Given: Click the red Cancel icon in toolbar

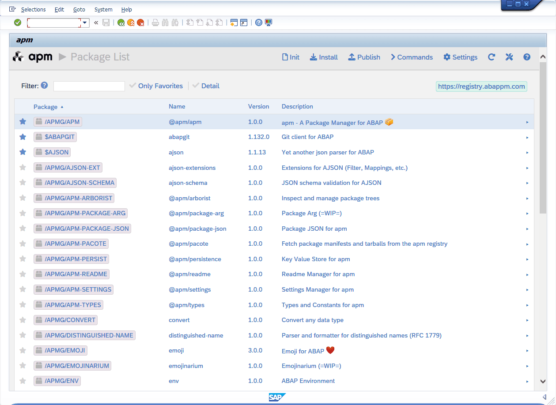Looking at the screenshot, I should (x=140, y=22).
